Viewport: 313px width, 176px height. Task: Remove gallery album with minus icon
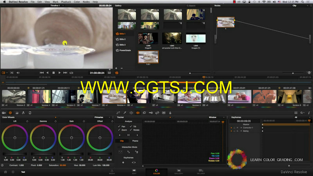click(x=122, y=68)
